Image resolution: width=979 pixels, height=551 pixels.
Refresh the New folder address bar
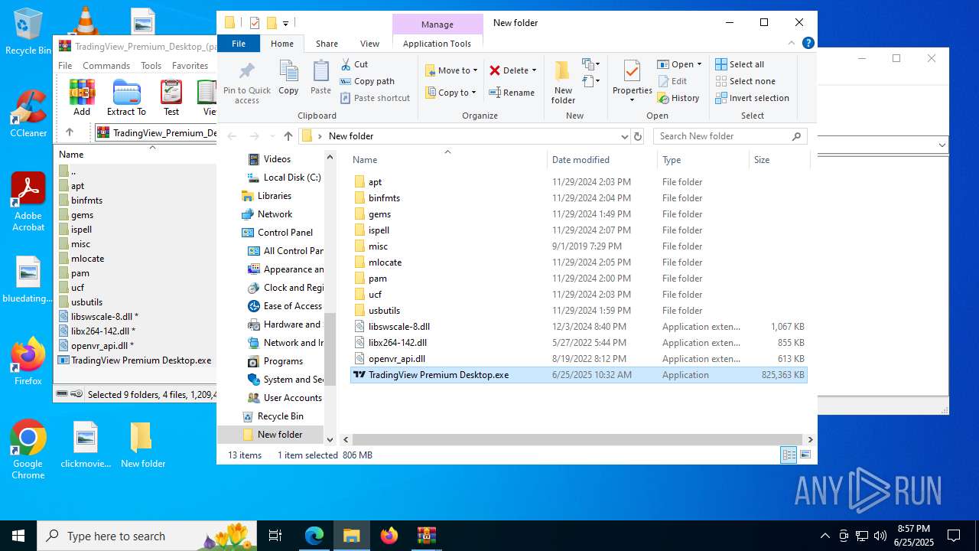638,136
